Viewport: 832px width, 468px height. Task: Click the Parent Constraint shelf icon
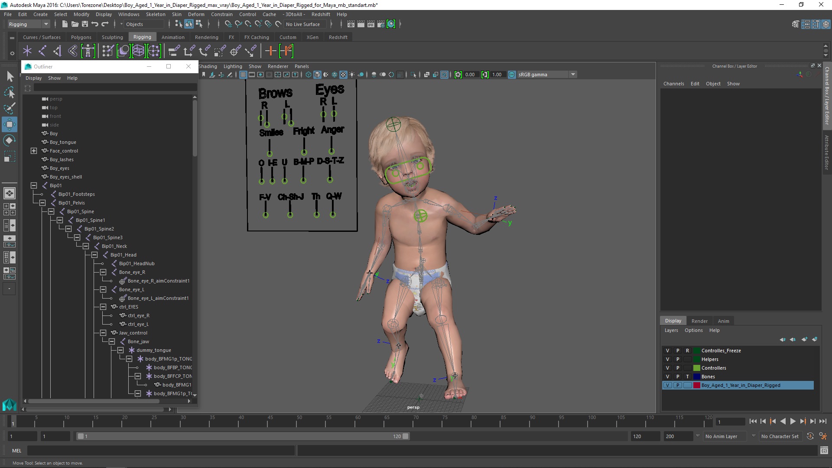[x=173, y=51]
